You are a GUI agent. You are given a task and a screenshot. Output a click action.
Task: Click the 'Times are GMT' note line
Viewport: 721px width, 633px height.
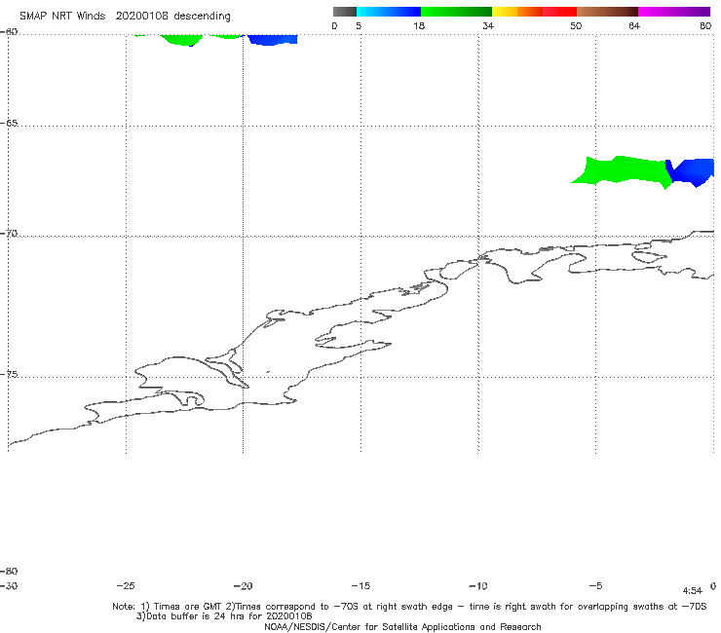pos(409,607)
